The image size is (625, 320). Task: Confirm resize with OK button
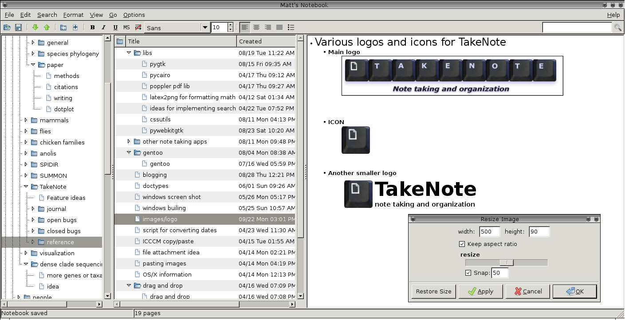coord(575,292)
